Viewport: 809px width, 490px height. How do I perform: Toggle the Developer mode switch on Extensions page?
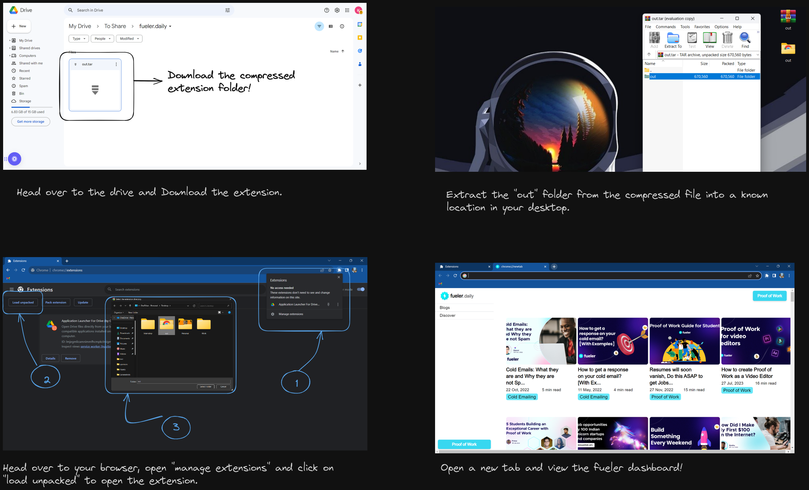361,289
